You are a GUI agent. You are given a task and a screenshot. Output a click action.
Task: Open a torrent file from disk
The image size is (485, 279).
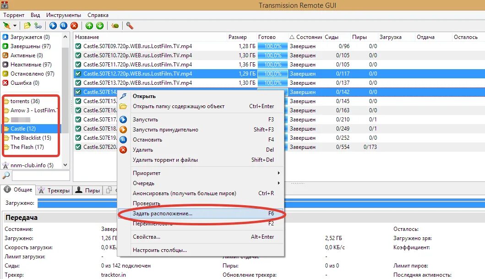click(x=27, y=26)
